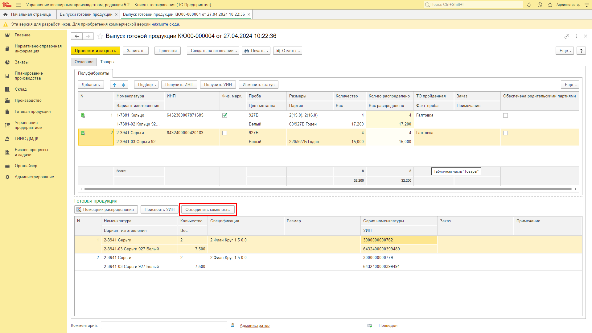
Task: Open the main hamburger menu
Action: (18, 5)
